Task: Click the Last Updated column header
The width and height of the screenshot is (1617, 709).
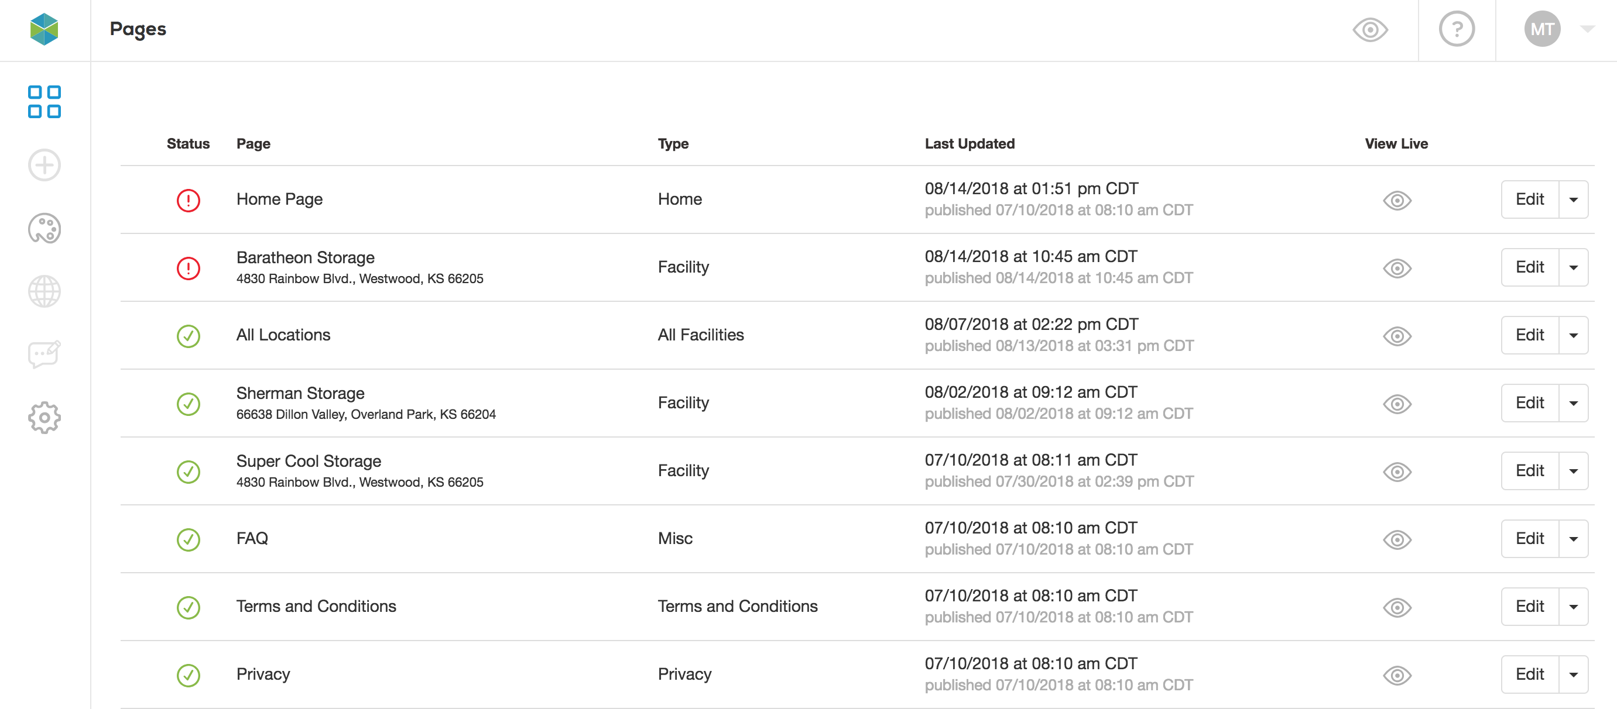Action: (969, 144)
